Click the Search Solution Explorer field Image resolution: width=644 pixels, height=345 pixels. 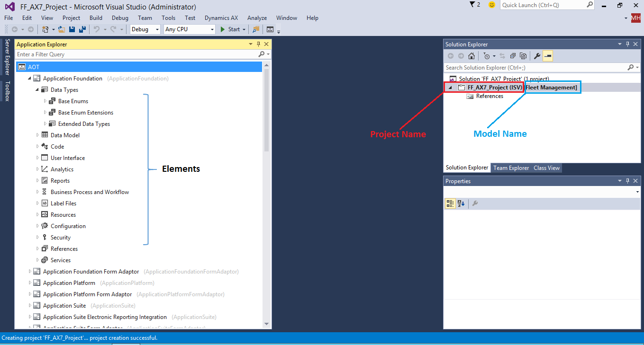coord(535,68)
